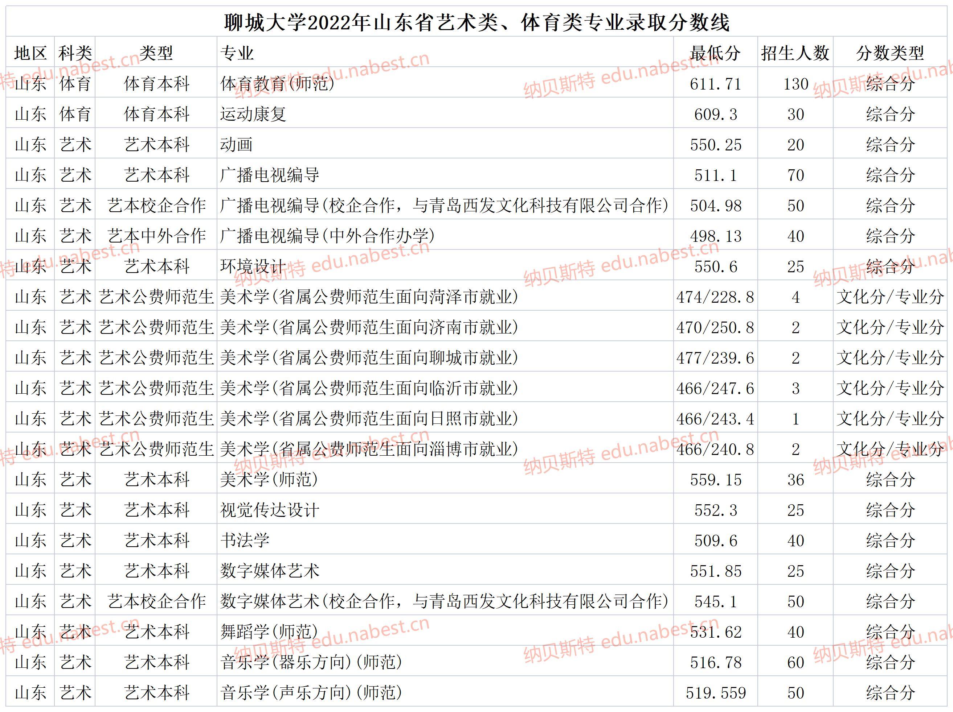Click enrollment count 130
The image size is (953, 712).
click(796, 84)
